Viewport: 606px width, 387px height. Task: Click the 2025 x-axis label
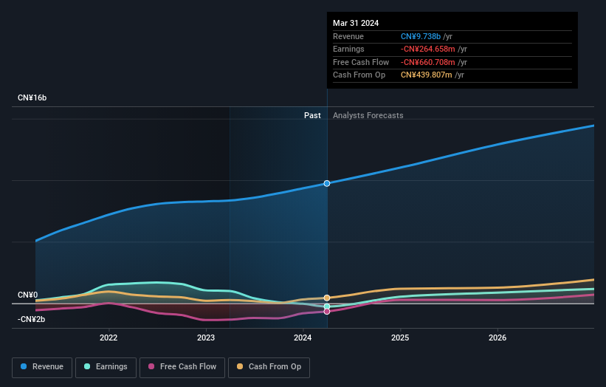pyautogui.click(x=400, y=338)
